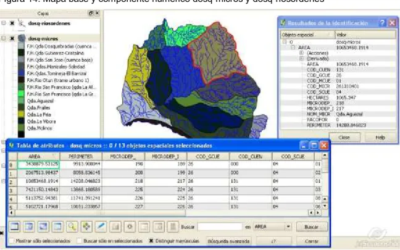Close the Capas layers panel
The width and height of the screenshot is (400, 250).
click(x=97, y=13)
